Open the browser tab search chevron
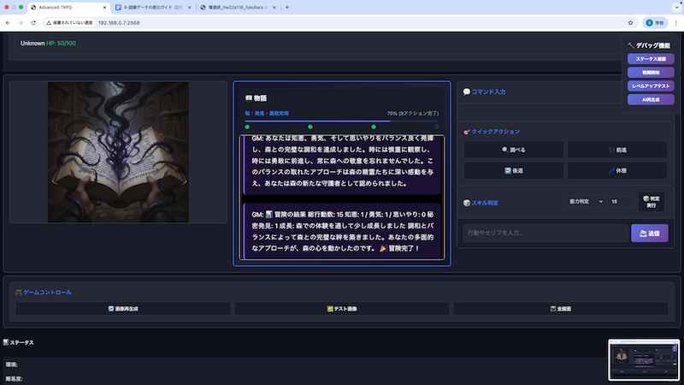684x385 pixels. click(x=677, y=8)
